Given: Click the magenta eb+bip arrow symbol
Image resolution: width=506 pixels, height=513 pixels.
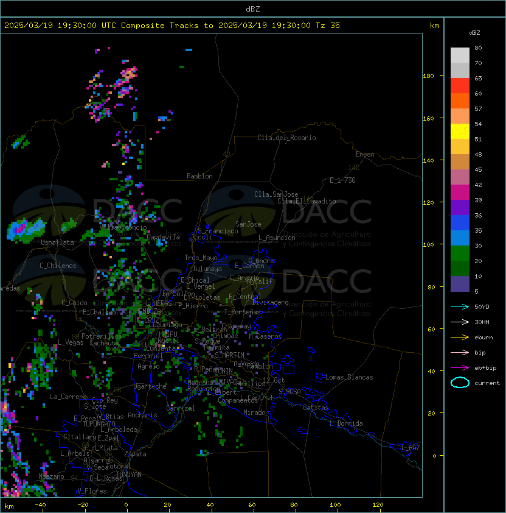Looking at the screenshot, I should point(460,368).
